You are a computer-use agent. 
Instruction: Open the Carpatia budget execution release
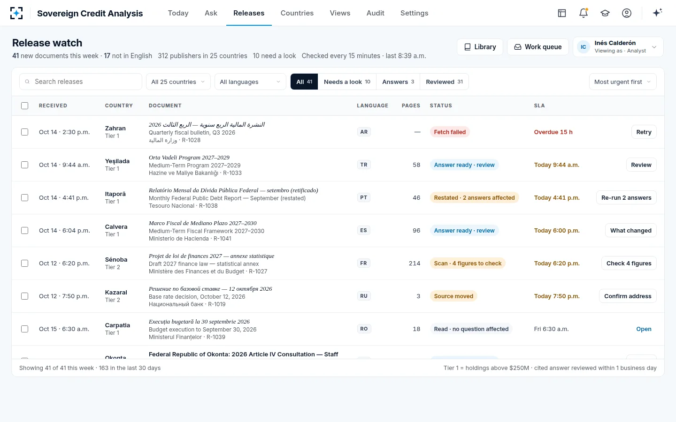coord(644,329)
